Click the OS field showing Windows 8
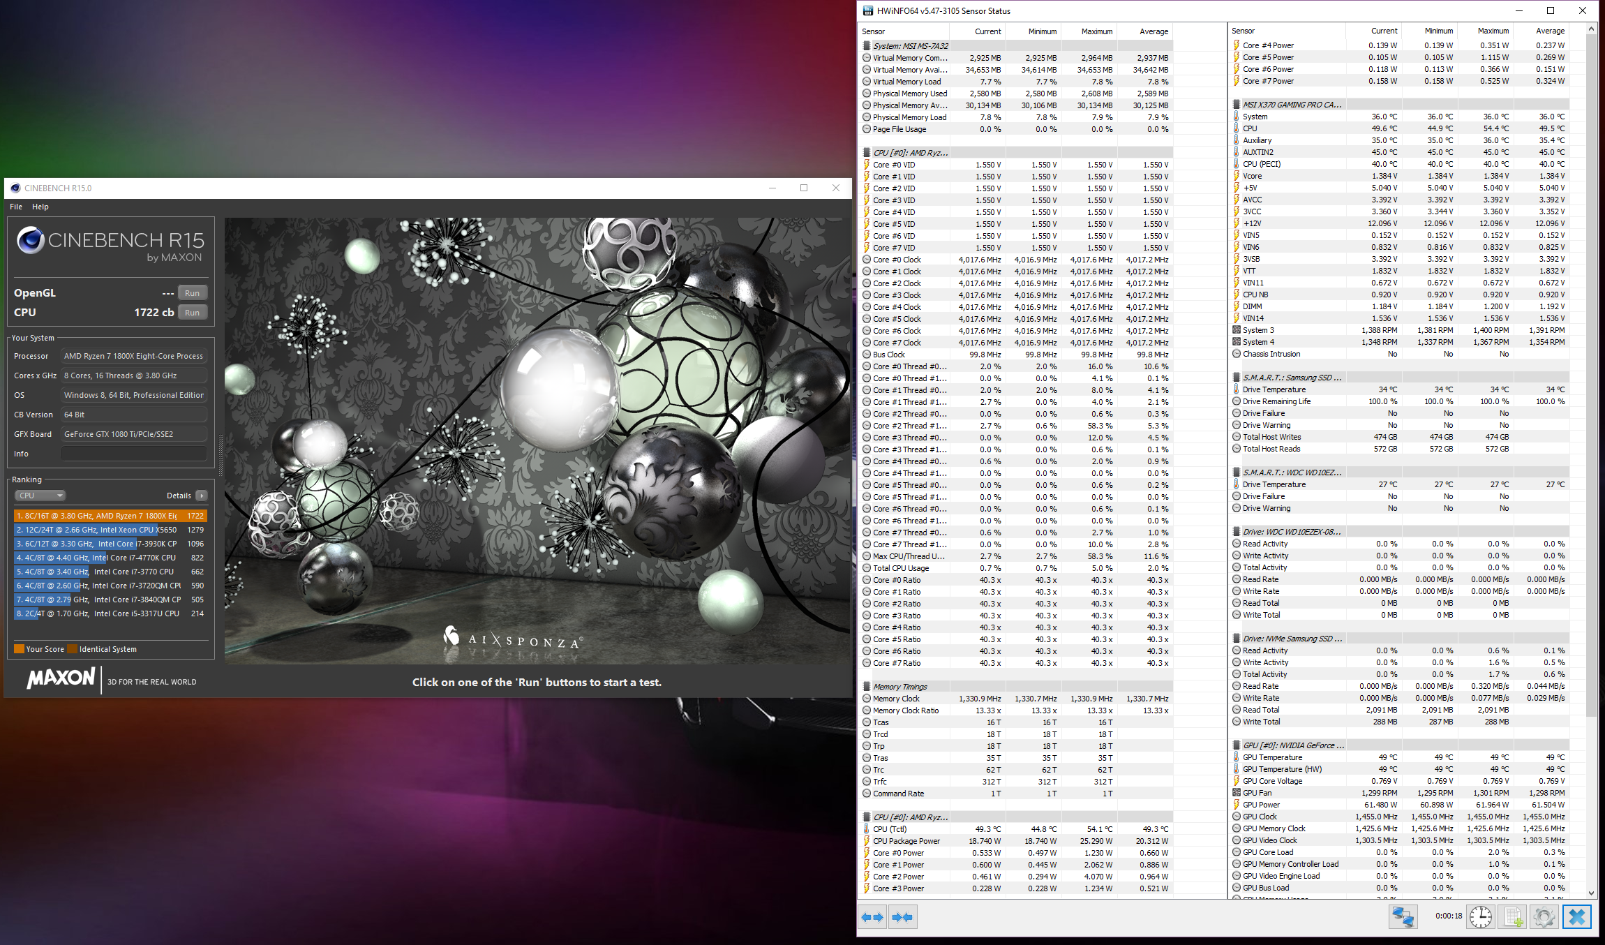This screenshot has height=945, width=1605. (134, 395)
